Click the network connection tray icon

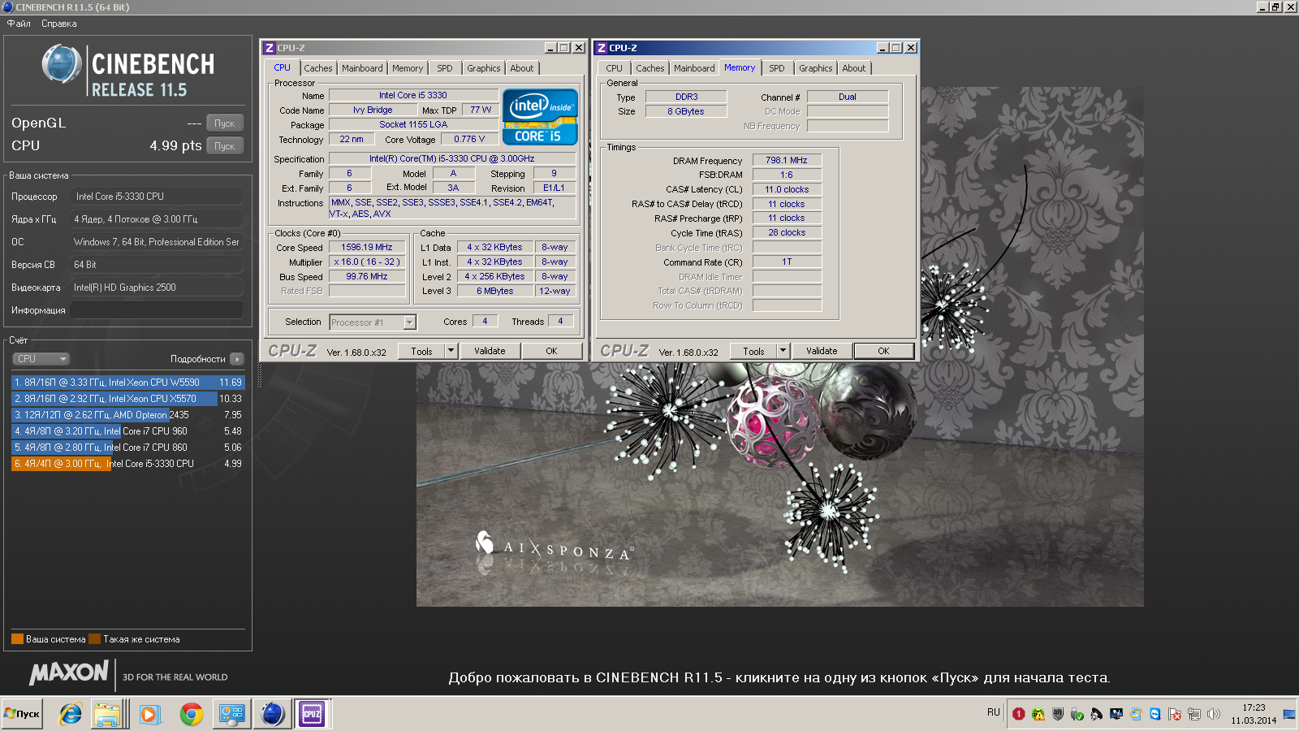coord(1194,714)
